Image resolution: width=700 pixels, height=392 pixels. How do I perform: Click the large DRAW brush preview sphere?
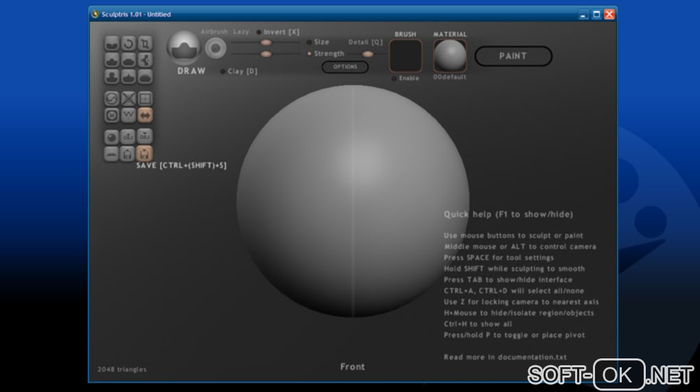(184, 48)
